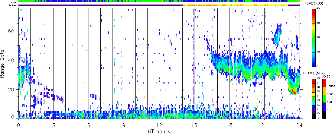Click the green-blue Noise color strip at top
335x133 pixels.
click(159, 1)
